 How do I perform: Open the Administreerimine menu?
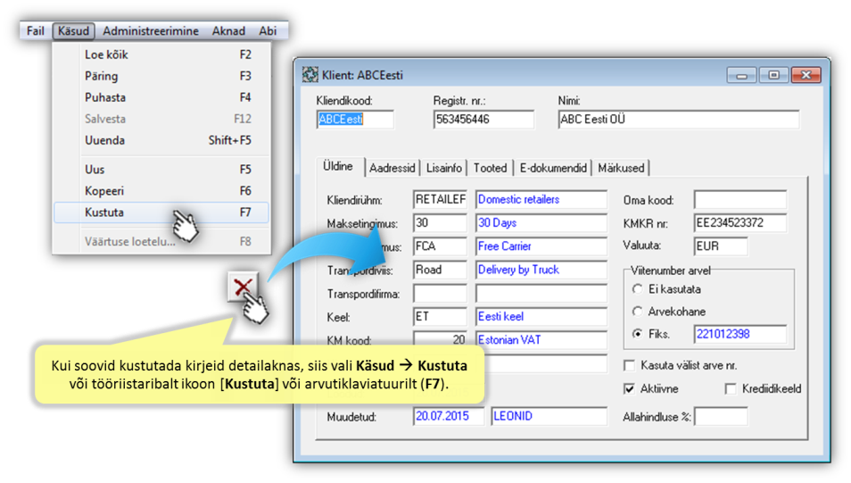pyautogui.click(x=151, y=31)
